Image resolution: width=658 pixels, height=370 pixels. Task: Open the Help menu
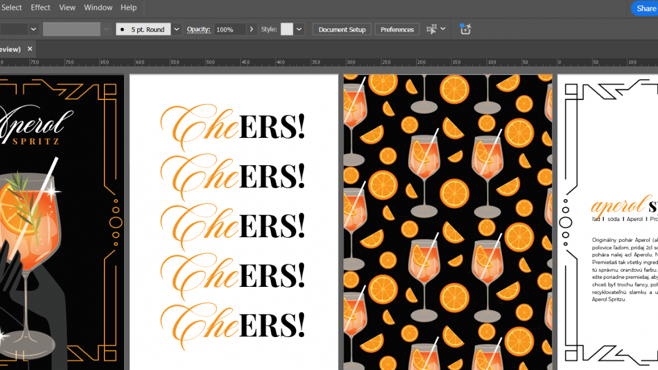128,8
